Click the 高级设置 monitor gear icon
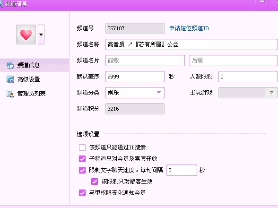This screenshot has width=278, height=208. click(x=10, y=79)
